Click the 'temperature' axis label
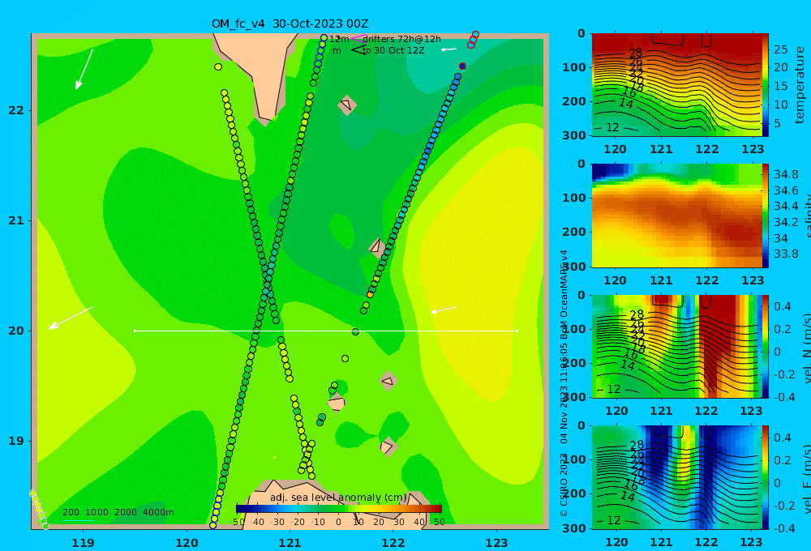 tap(800, 85)
